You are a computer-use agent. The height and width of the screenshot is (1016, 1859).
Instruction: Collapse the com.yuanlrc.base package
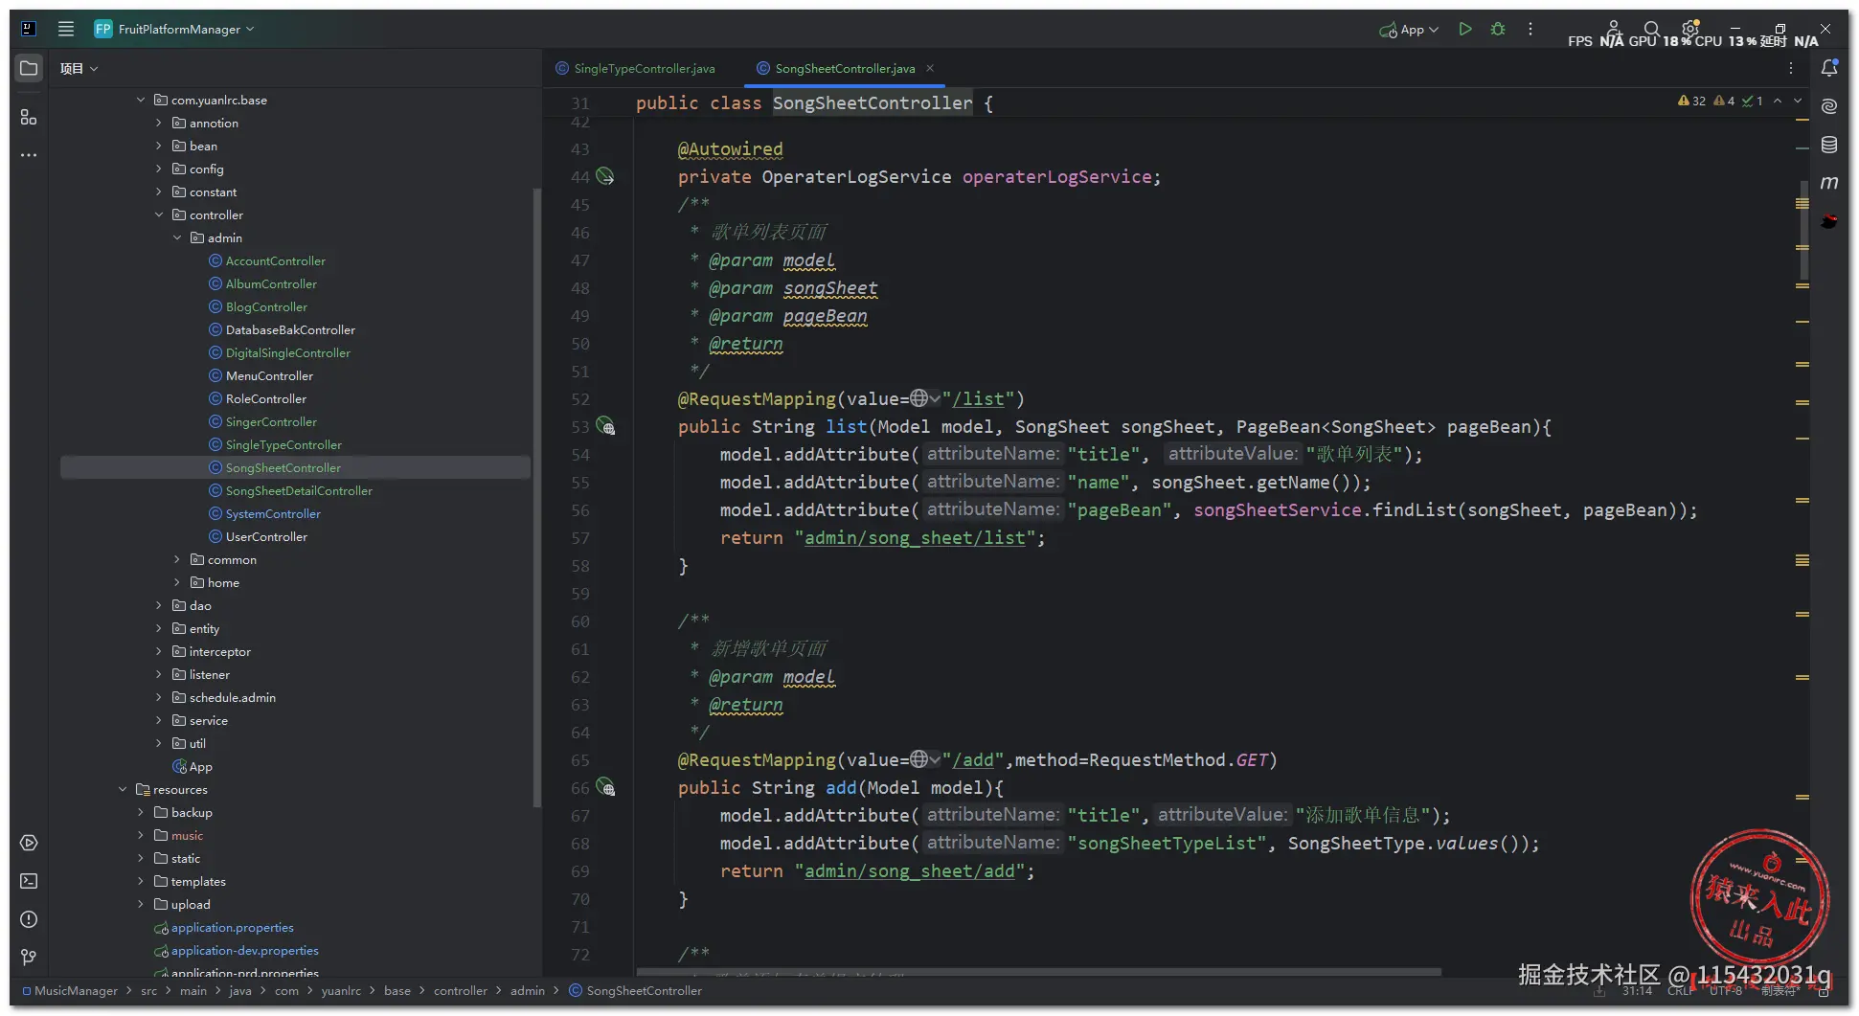tap(141, 100)
